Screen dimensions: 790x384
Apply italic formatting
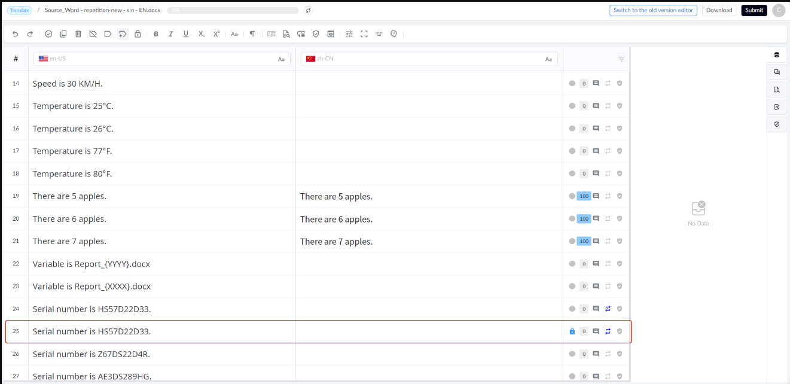(171, 34)
